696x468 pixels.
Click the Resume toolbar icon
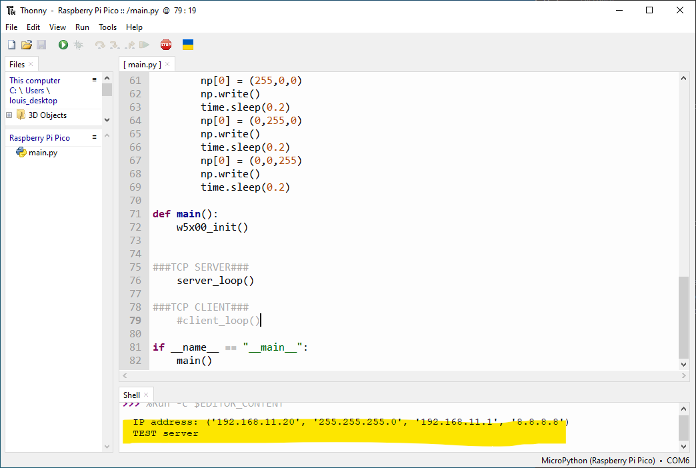(x=144, y=45)
